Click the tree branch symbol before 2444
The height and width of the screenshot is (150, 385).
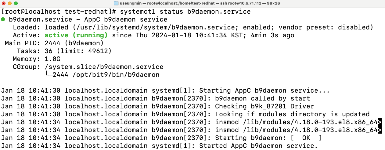49,75
